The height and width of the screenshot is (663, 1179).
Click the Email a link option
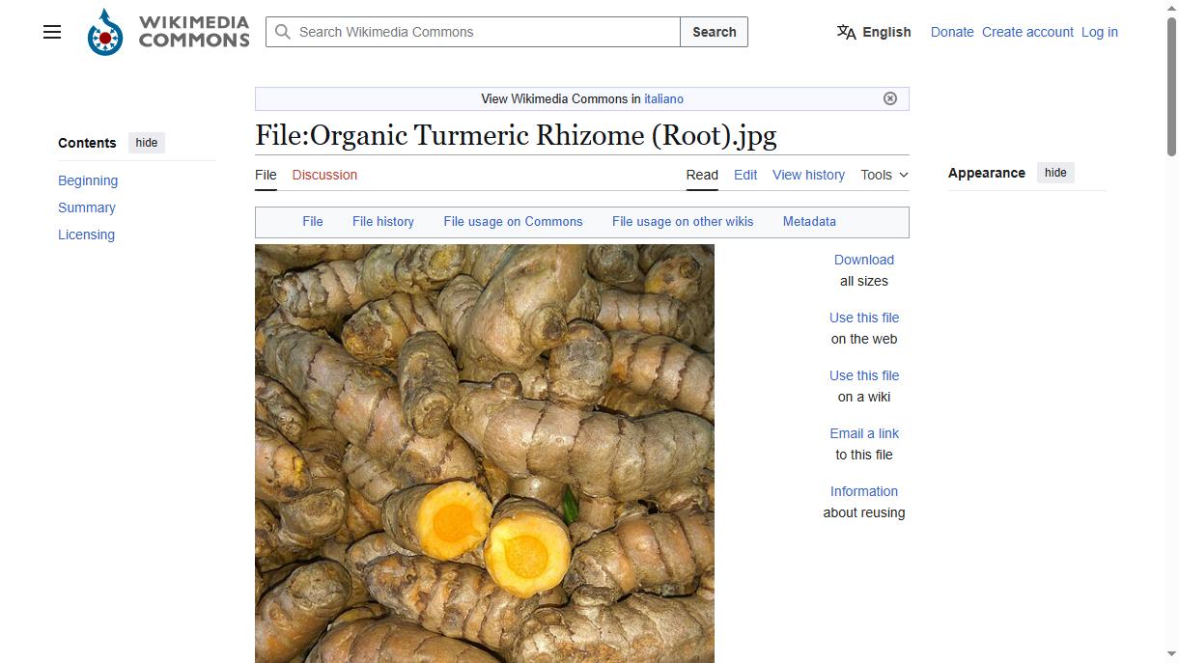[864, 433]
